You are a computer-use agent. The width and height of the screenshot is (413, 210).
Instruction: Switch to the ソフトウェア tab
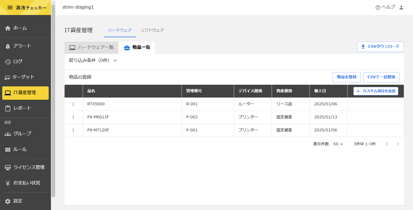coord(152,30)
